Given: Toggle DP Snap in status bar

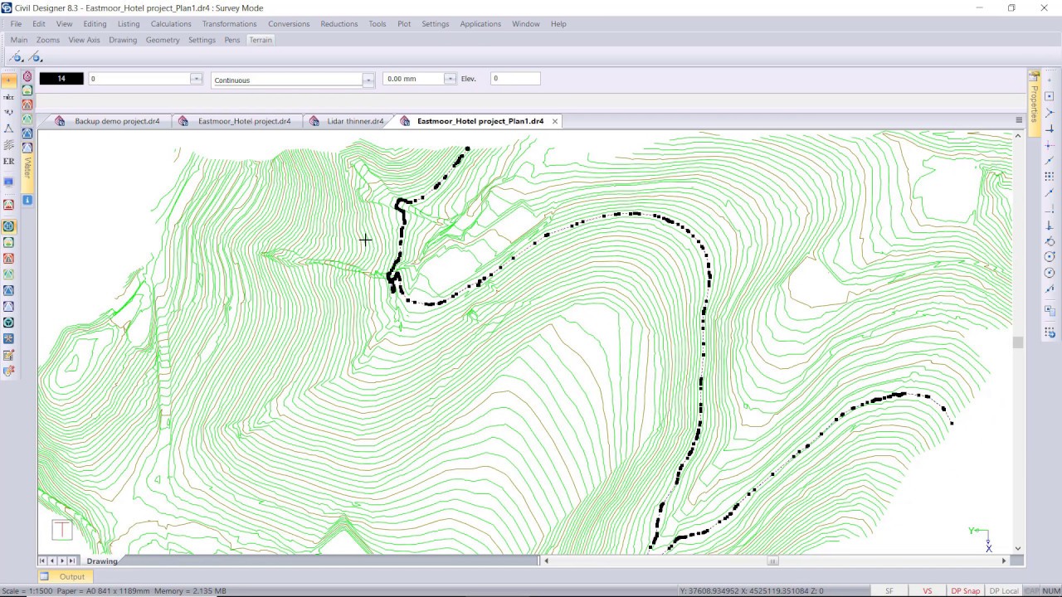Looking at the screenshot, I should [965, 591].
